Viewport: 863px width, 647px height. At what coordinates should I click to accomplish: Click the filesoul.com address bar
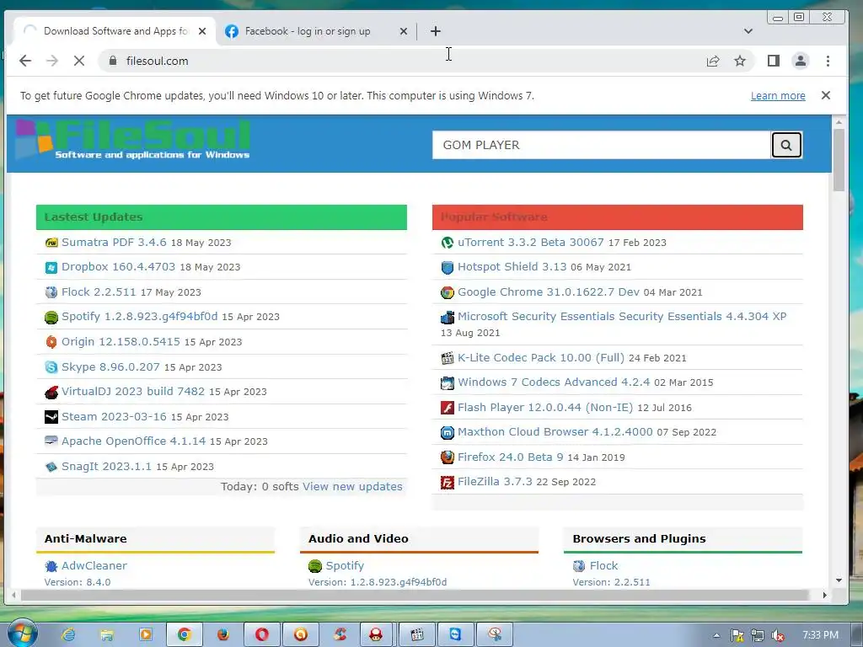pyautogui.click(x=402, y=61)
